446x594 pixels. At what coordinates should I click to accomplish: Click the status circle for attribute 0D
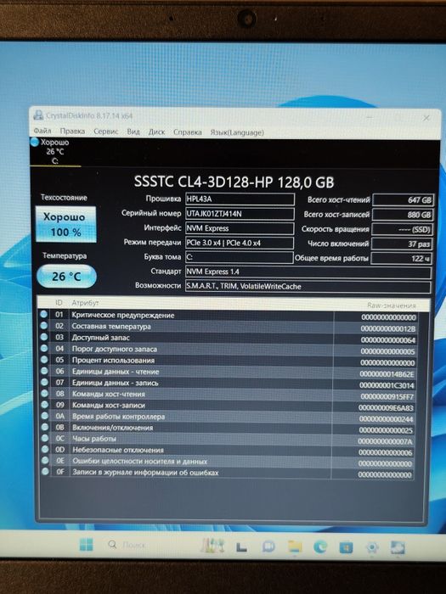(45, 449)
